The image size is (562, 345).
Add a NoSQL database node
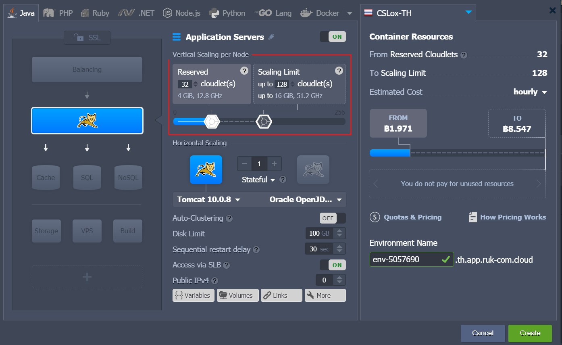(x=128, y=178)
